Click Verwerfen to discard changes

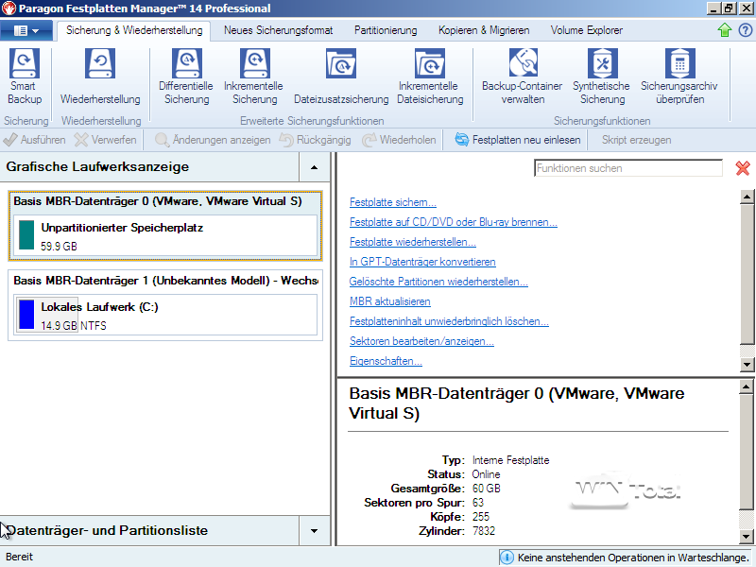pos(106,140)
